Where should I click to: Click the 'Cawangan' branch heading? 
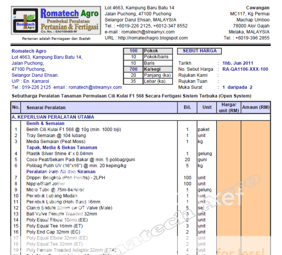pos(257,8)
